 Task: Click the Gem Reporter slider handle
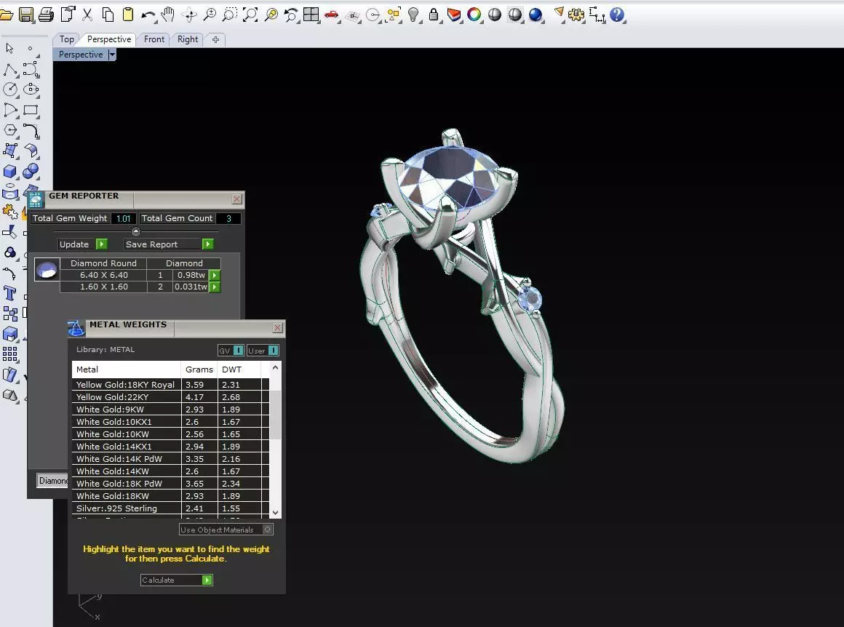(135, 231)
